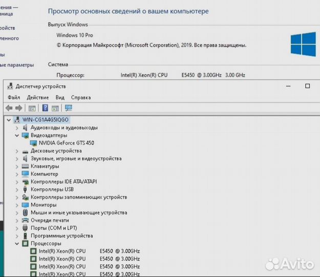Expand Дисковые устройства
The height and width of the screenshot is (277, 320).
[17, 151]
